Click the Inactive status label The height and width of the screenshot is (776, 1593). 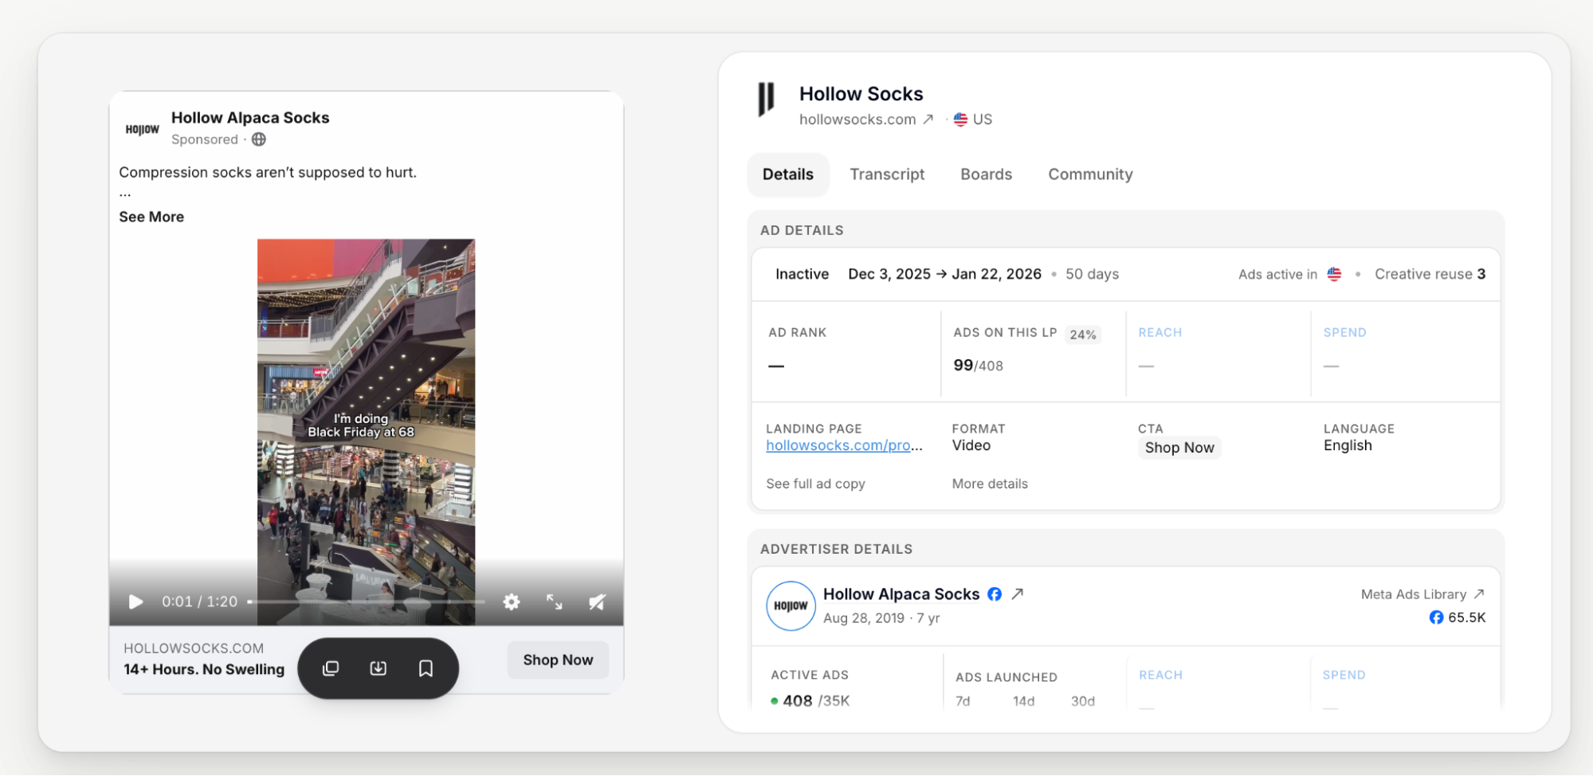coord(802,274)
